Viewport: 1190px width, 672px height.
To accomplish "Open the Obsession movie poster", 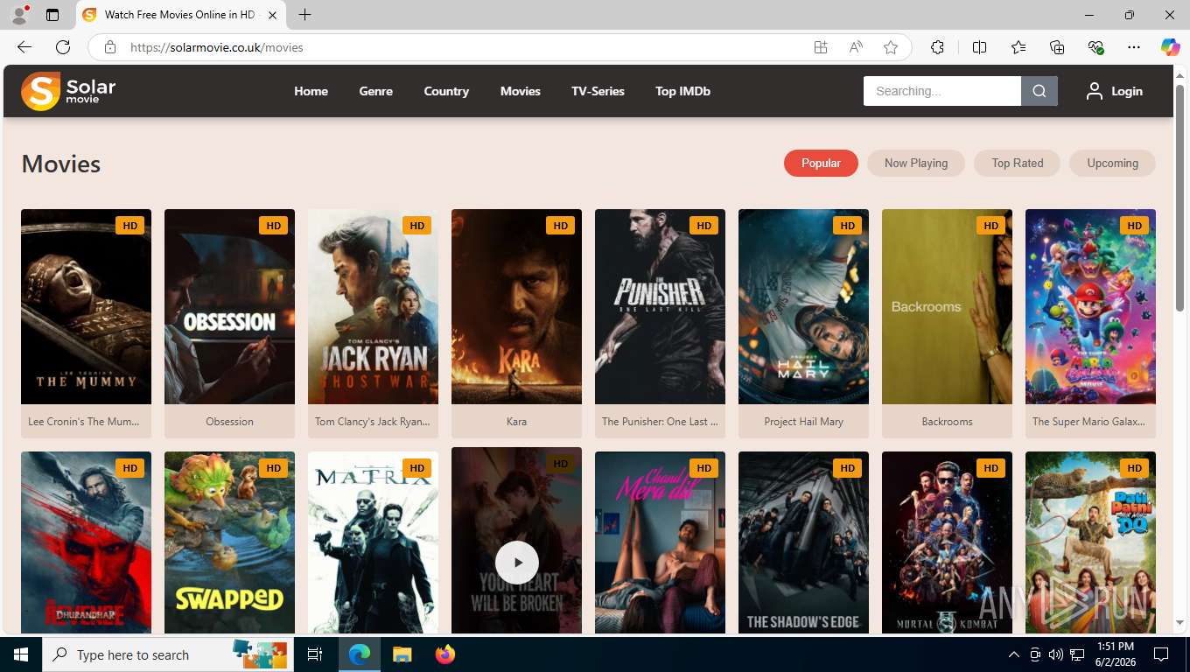I will (x=229, y=306).
